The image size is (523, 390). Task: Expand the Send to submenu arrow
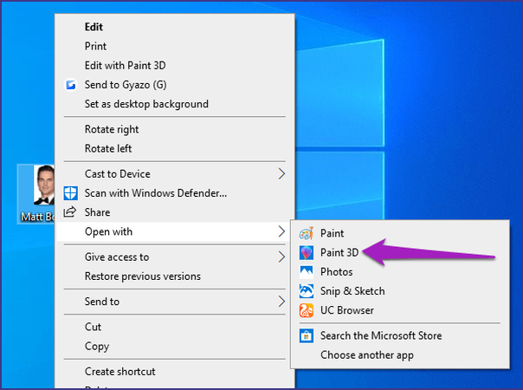(x=281, y=302)
